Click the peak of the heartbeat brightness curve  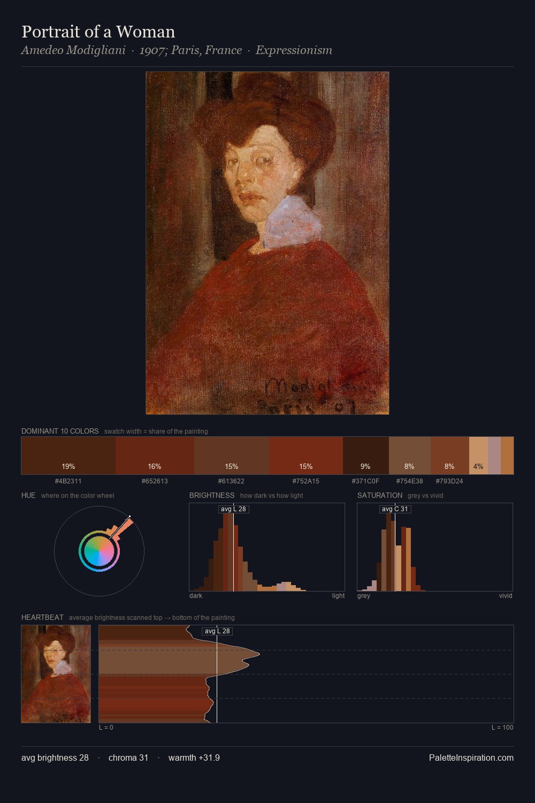pyautogui.click(x=259, y=654)
